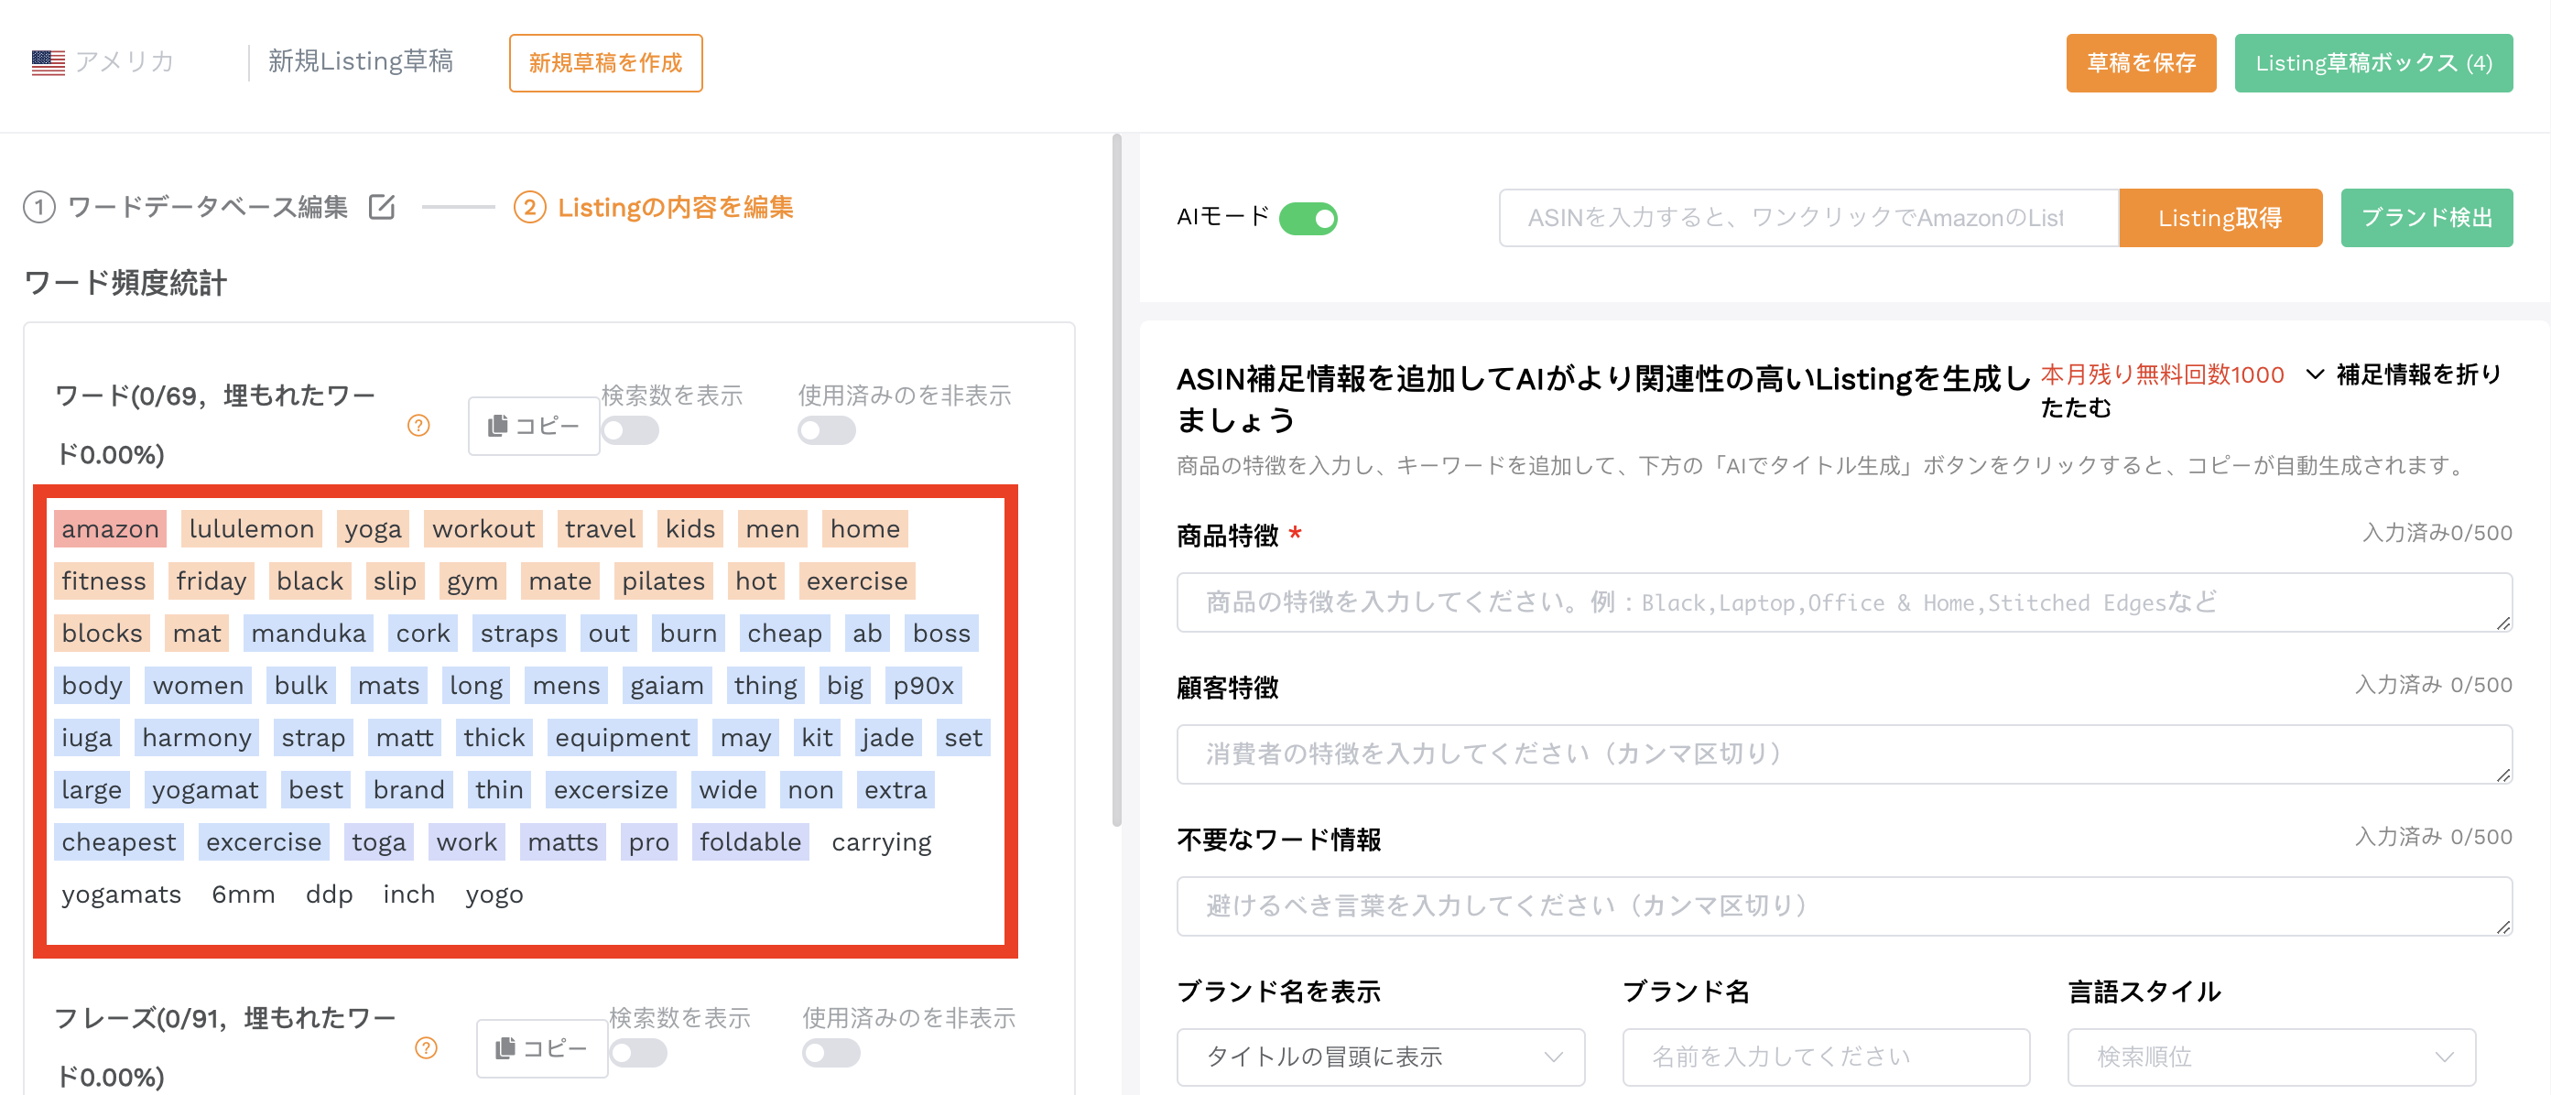Viewport: 2551px width, 1095px height.
Task: Open Listing草稿ボックス (4)
Action: [2372, 63]
